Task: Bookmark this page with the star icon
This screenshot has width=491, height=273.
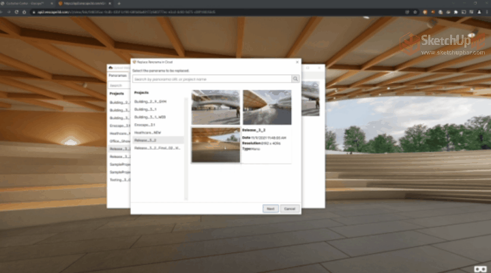Action: 415,12
